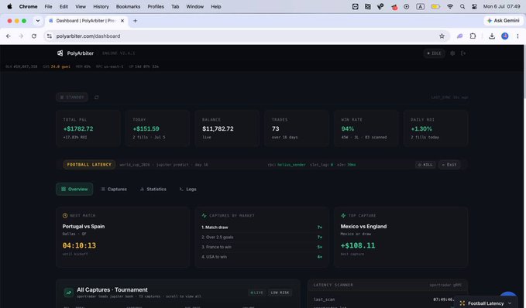Go back with the browser back arrow
This screenshot has width=526, height=308.
[x=9, y=36]
